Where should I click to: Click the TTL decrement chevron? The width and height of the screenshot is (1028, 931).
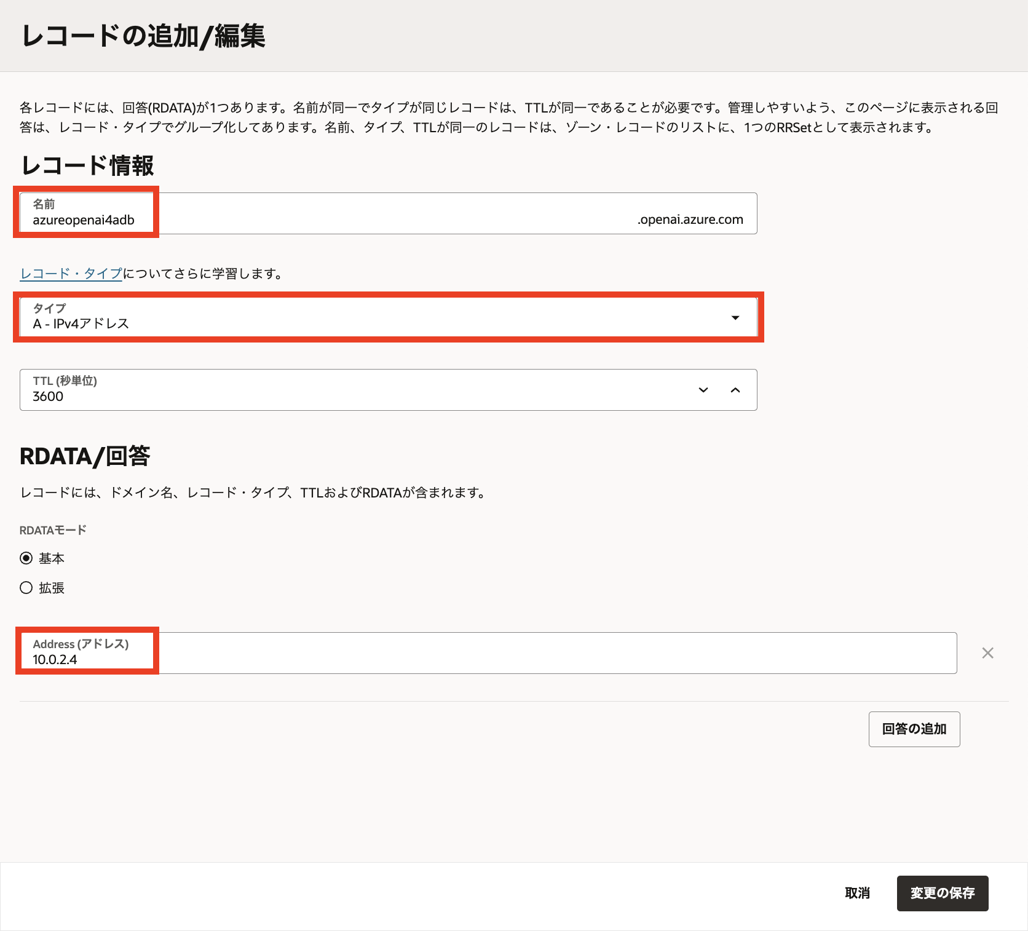click(x=702, y=390)
